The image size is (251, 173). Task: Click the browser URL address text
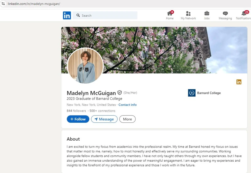pos(34,4)
